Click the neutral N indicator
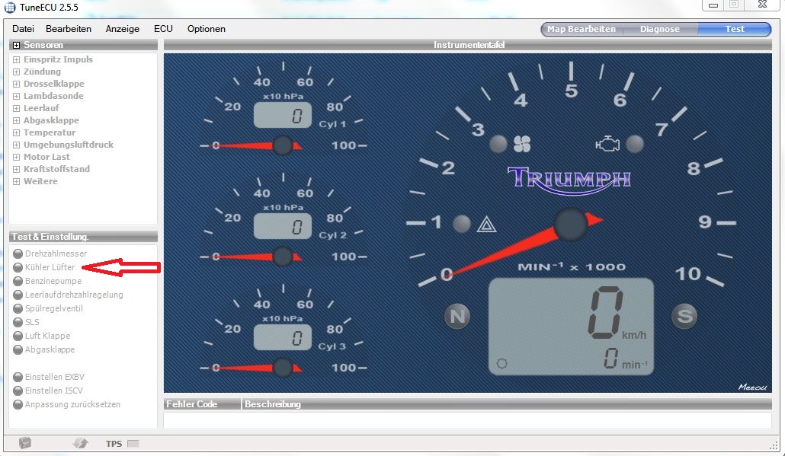 (x=457, y=317)
